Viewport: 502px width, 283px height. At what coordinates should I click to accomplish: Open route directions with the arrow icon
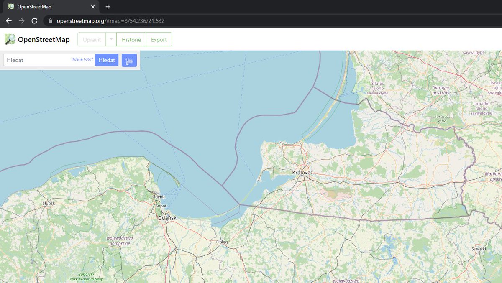129,60
